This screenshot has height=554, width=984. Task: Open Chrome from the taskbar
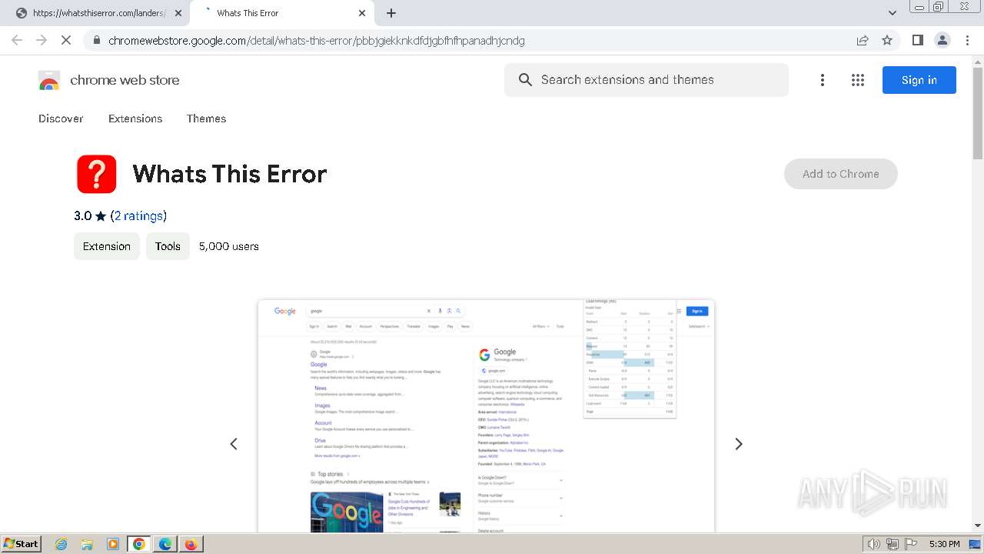pyautogui.click(x=139, y=544)
